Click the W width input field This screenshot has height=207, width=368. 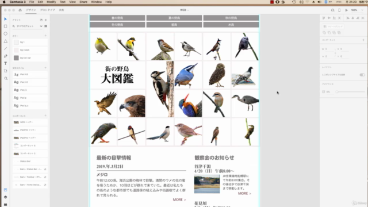click(x=330, y=49)
